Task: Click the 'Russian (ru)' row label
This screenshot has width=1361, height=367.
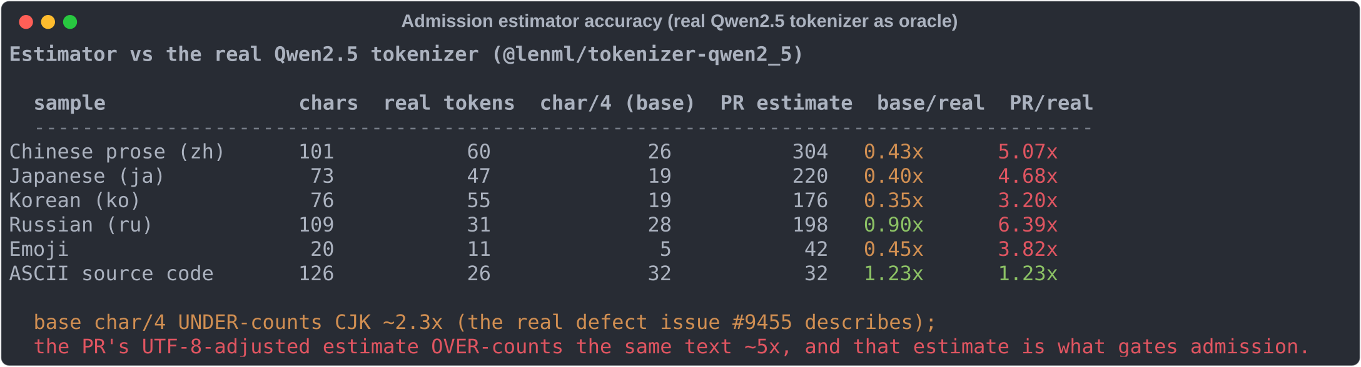Action: click(81, 225)
